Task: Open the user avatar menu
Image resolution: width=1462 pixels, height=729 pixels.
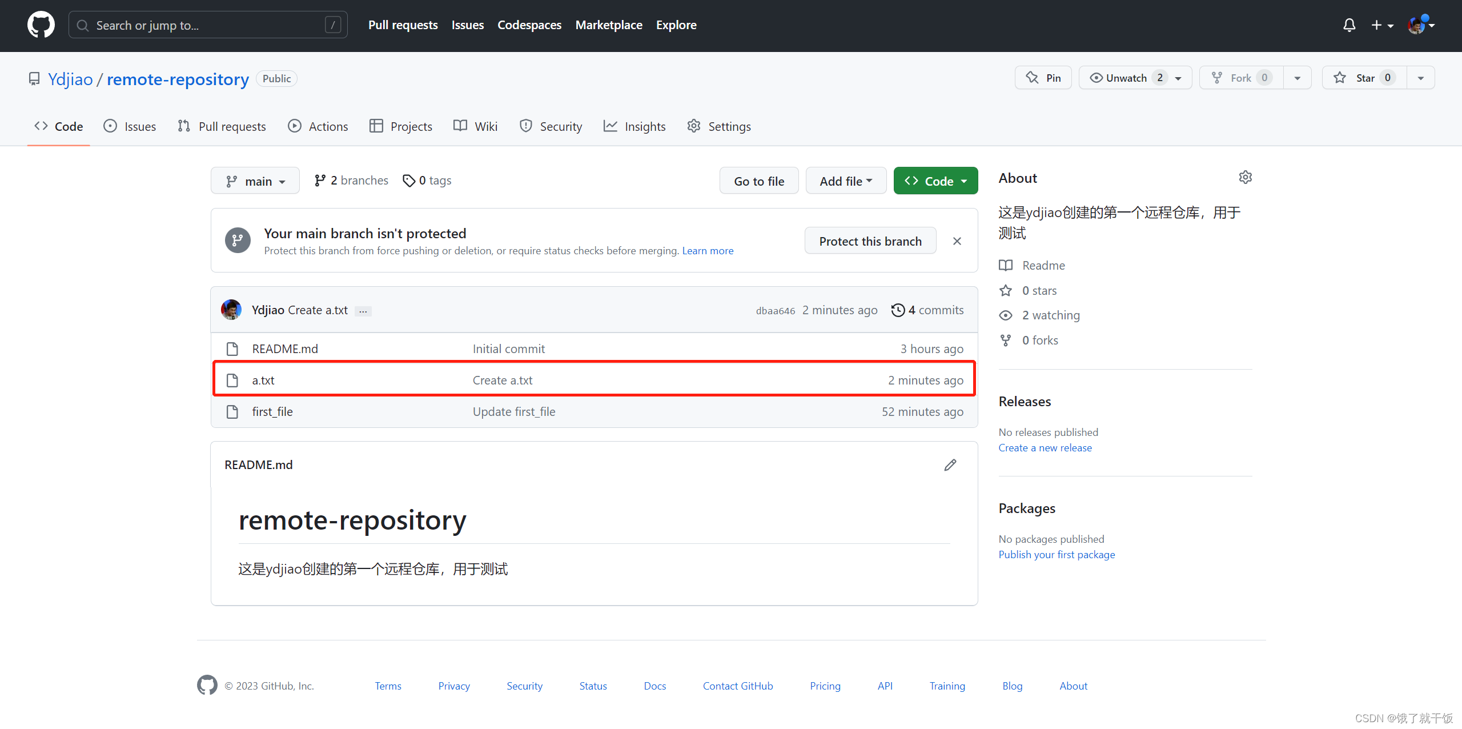Action: (1421, 25)
